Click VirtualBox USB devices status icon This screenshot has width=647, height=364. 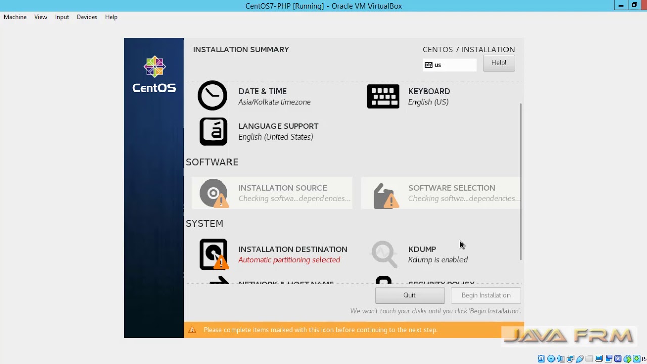coord(580,358)
